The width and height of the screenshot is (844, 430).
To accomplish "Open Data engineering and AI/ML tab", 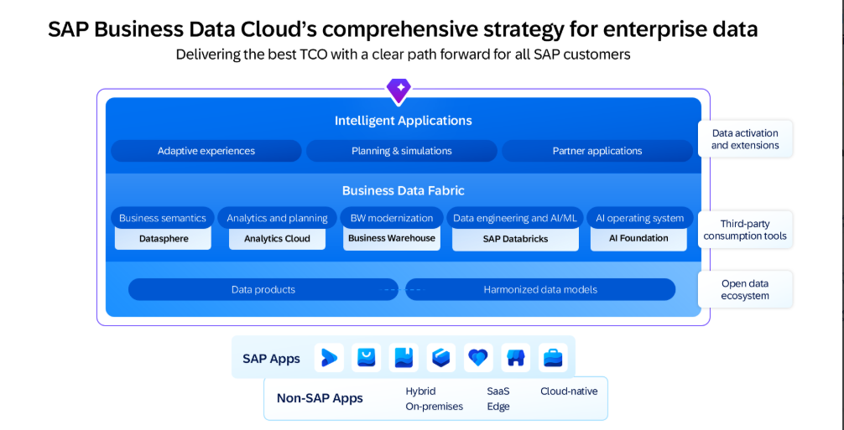I will point(515,218).
